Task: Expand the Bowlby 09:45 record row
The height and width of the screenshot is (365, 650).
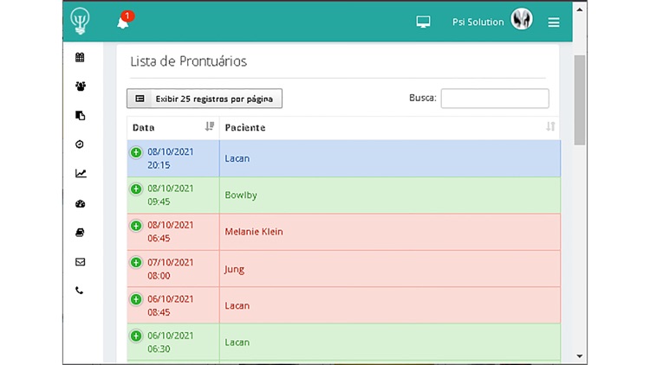Action: (x=136, y=189)
